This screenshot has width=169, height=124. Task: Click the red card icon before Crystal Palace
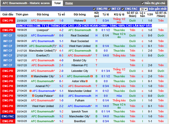point(33,96)
